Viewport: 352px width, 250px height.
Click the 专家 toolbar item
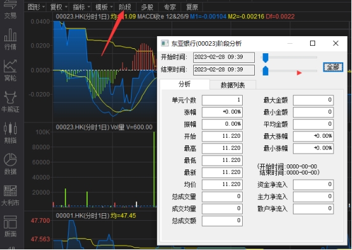[170, 7]
